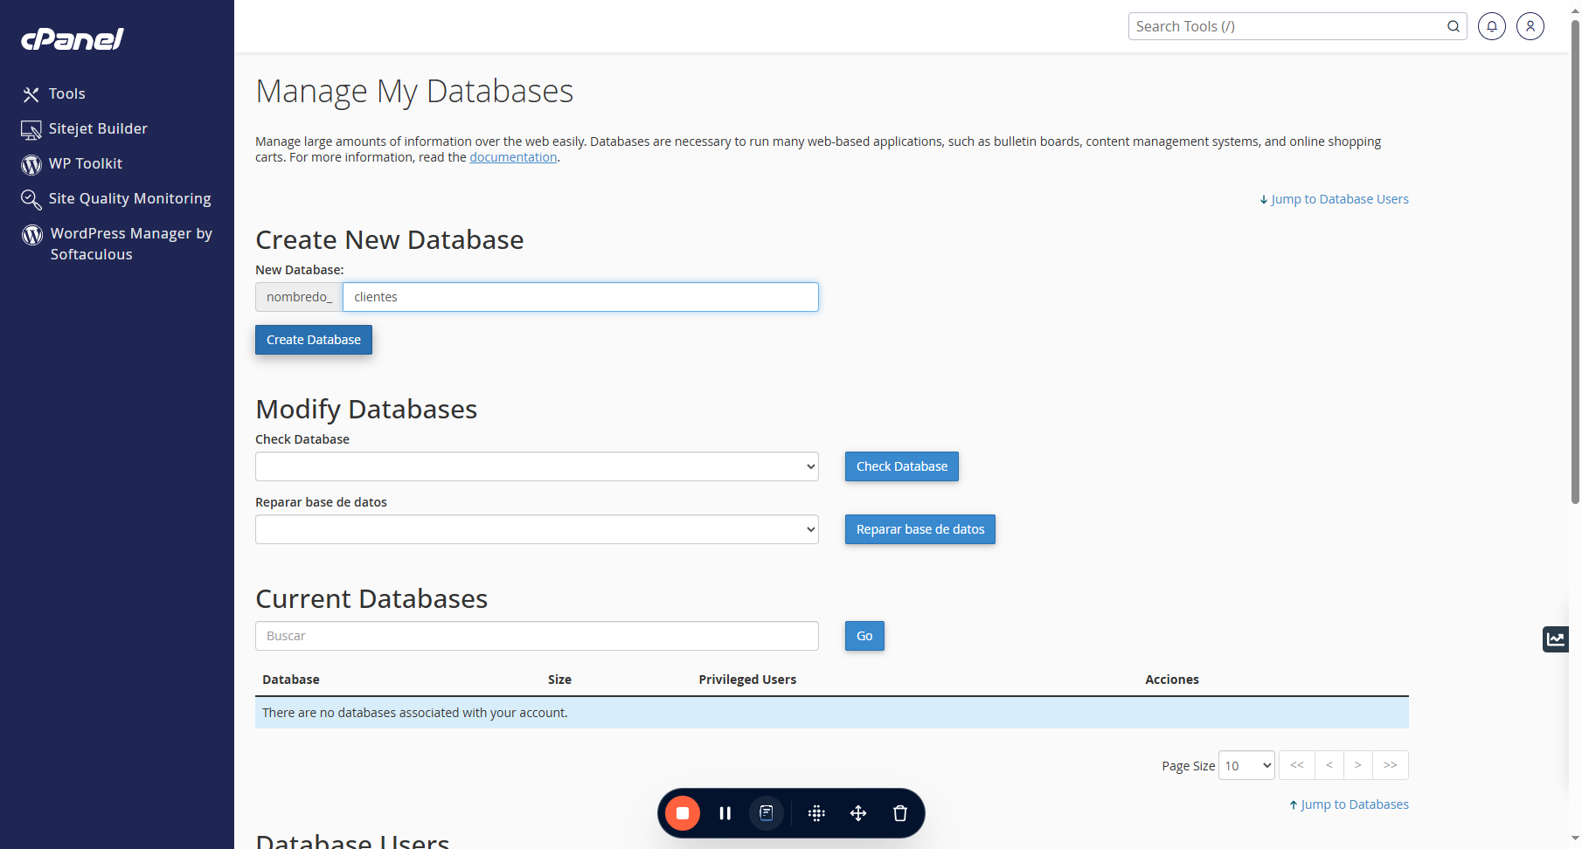Open the user account menu icon
The width and height of the screenshot is (1582, 849).
click(x=1530, y=26)
